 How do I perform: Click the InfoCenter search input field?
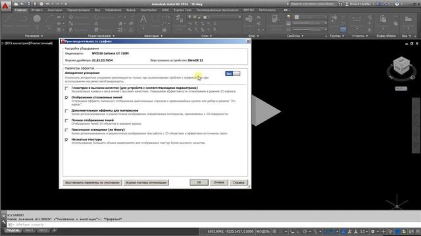pos(313,4)
